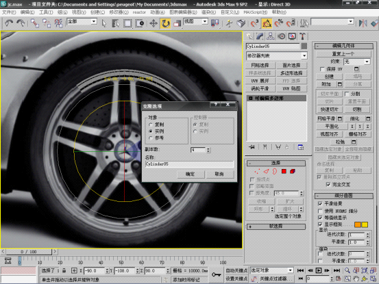Click Zoom Extents All viewport icon
This screenshot has width=379, height=284.
373,270
